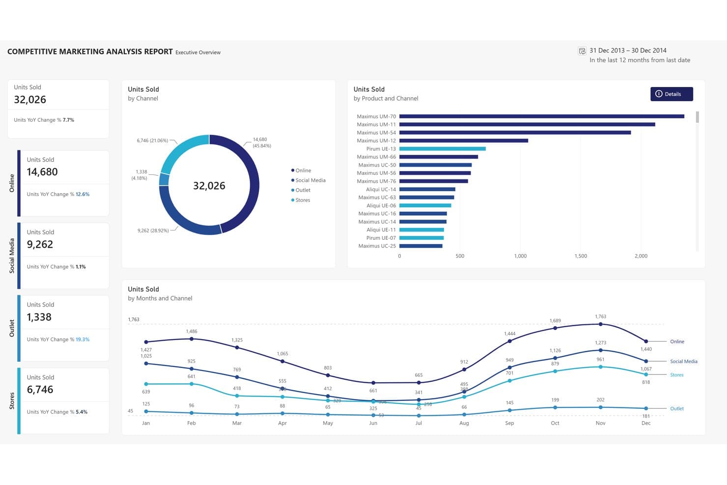Select Stores in the donut chart legend

pos(301,200)
